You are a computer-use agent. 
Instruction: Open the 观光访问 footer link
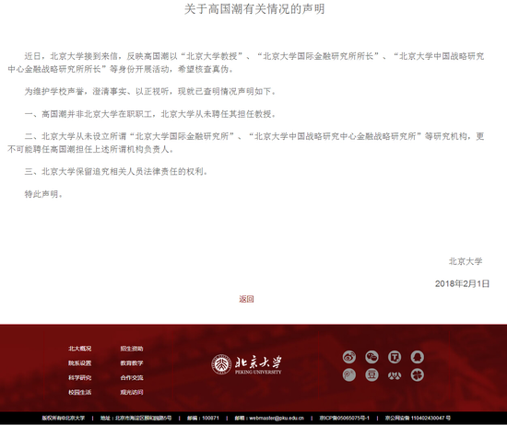pyautogui.click(x=132, y=392)
